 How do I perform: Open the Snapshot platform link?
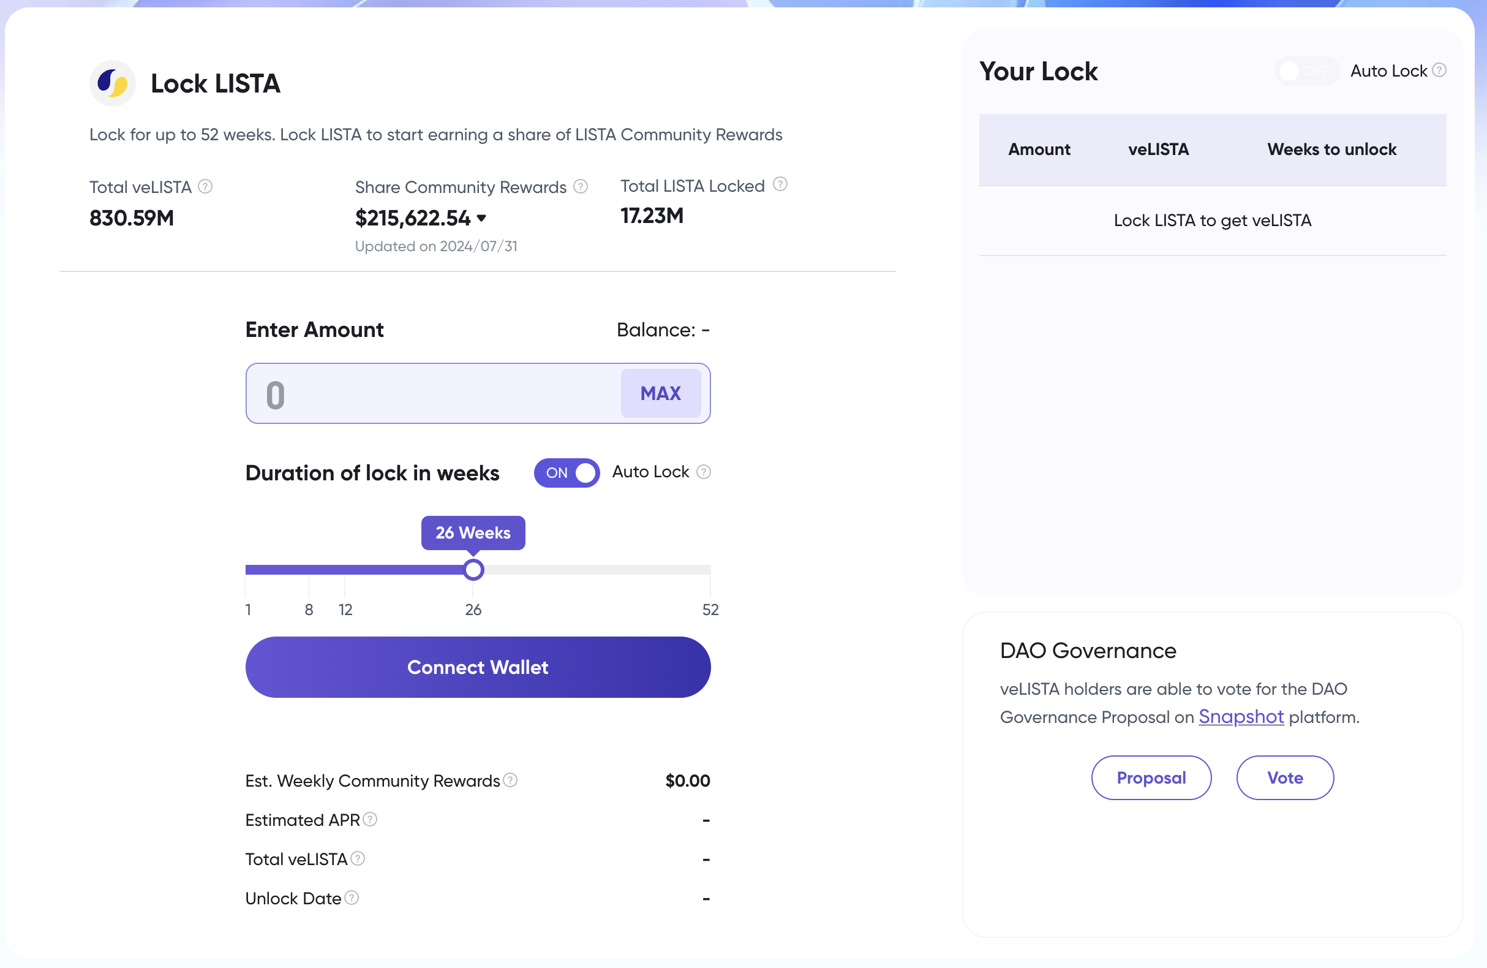1240,717
